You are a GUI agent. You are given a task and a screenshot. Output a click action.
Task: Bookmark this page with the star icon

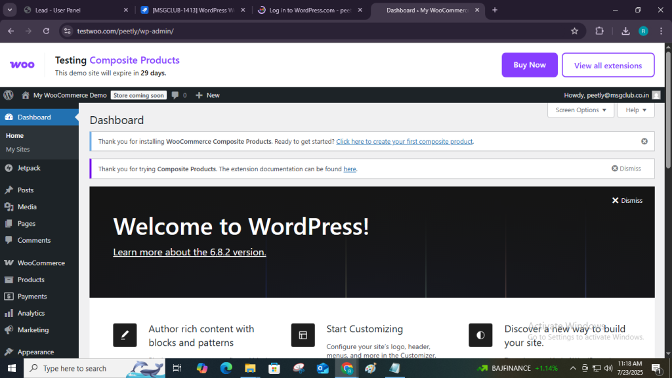(574, 31)
